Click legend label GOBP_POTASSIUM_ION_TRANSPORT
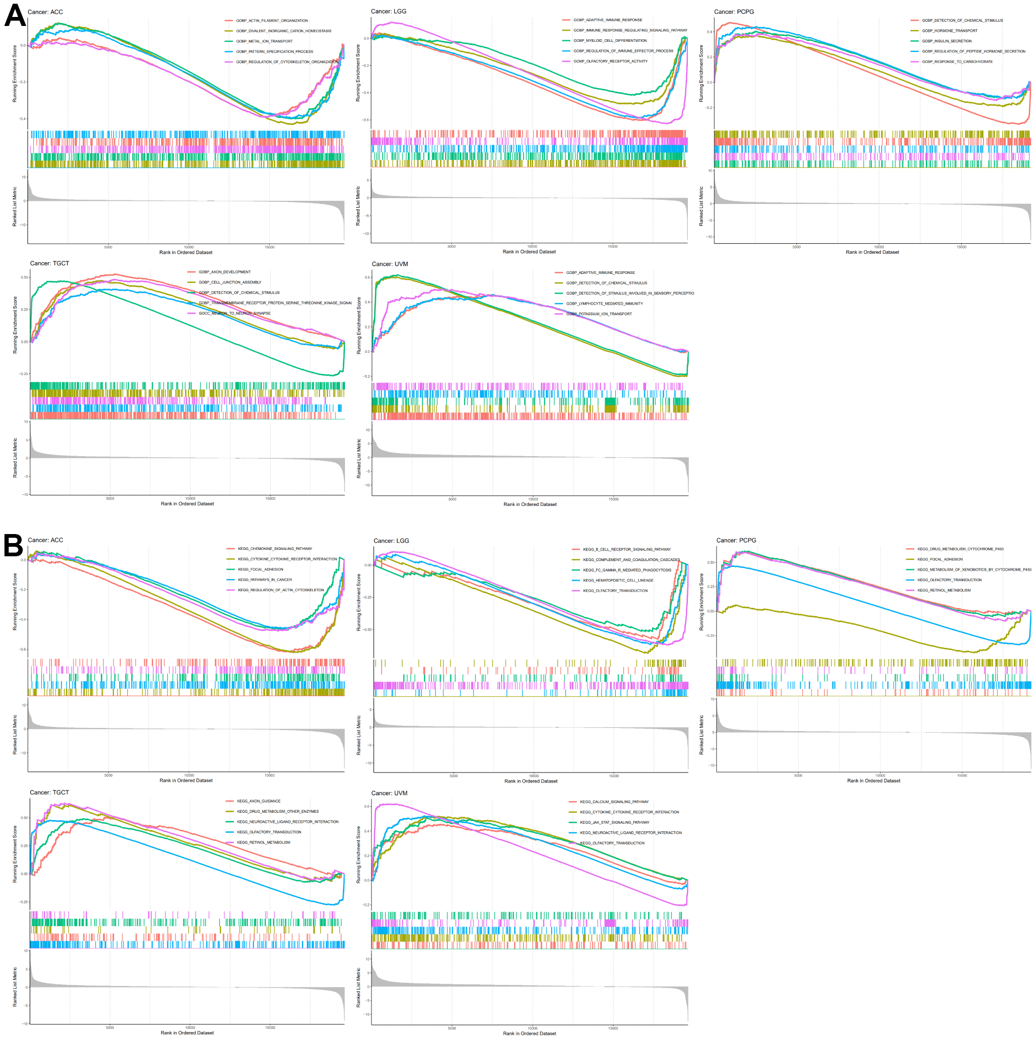This screenshot has width=1036, height=1040. click(x=599, y=314)
